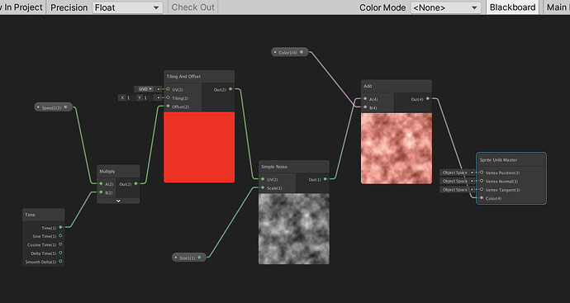Click Add node A(4) input port
Screen dimensions: 570x303
(365, 99)
